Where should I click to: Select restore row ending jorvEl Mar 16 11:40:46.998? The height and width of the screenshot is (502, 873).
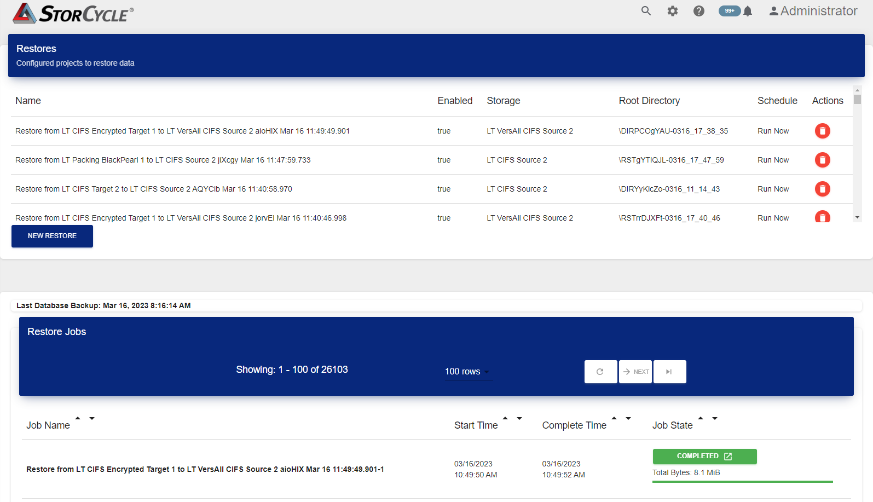[432, 214]
